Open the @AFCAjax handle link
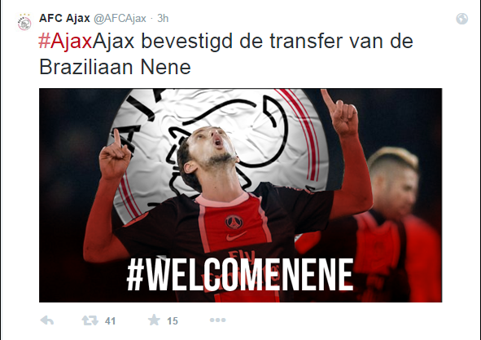Viewport: 481px width, 340px height. coord(120,19)
